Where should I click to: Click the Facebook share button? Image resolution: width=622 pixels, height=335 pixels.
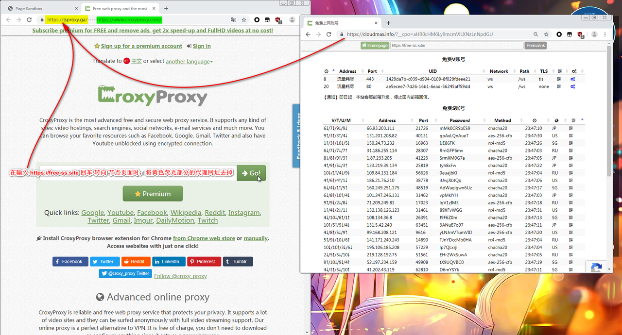70,261
